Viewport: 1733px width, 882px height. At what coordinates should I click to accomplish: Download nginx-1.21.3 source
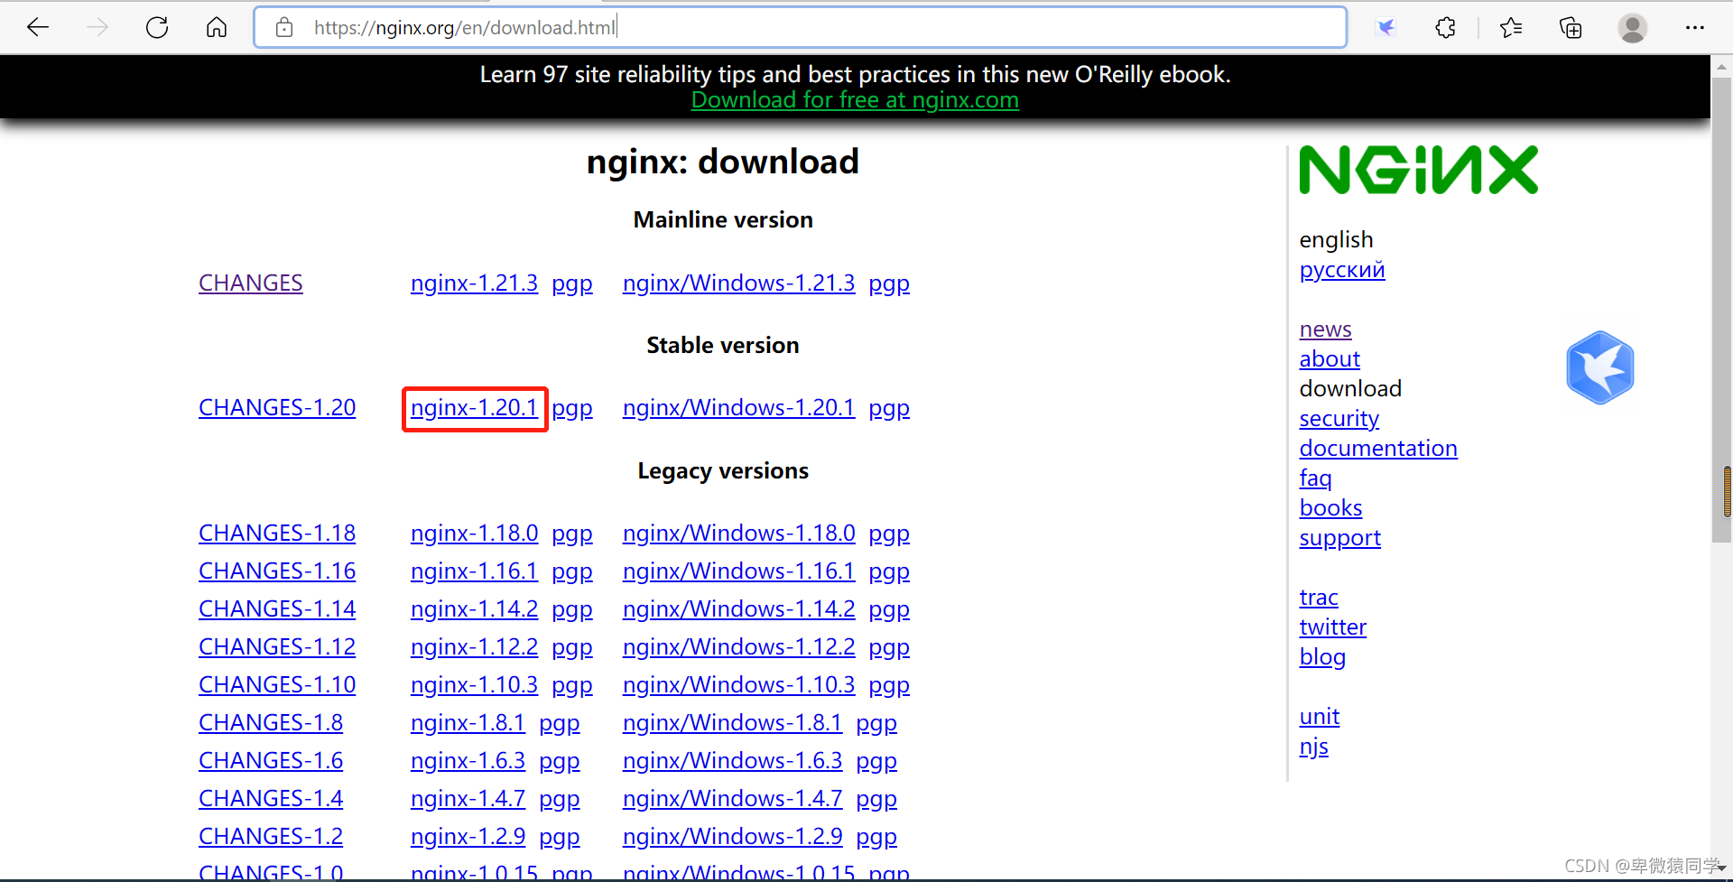[x=474, y=283]
